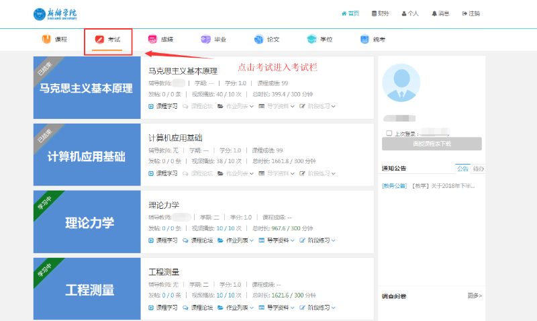Click the 统考 unified exam icon
The width and height of the screenshot is (537, 321).
tap(364, 40)
